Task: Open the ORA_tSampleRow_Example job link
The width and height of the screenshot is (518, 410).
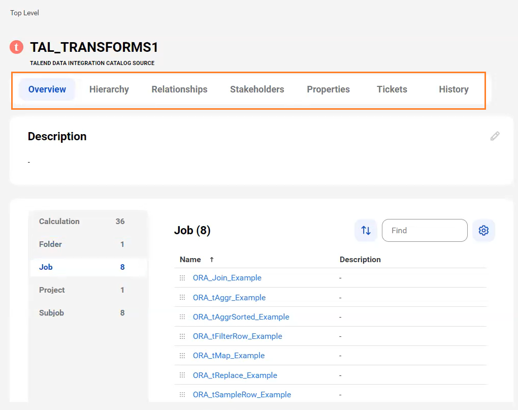Action: pos(242,394)
